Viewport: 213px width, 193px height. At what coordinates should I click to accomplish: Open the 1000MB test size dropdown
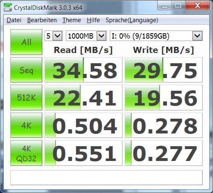pyautogui.click(x=86, y=36)
